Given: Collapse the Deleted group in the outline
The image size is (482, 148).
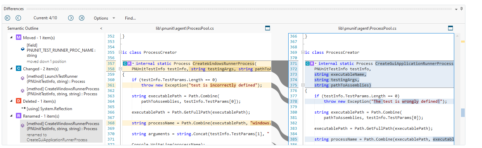Looking at the screenshot, I should pos(11,101).
